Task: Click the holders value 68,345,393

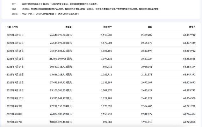Action: pos(189,75)
